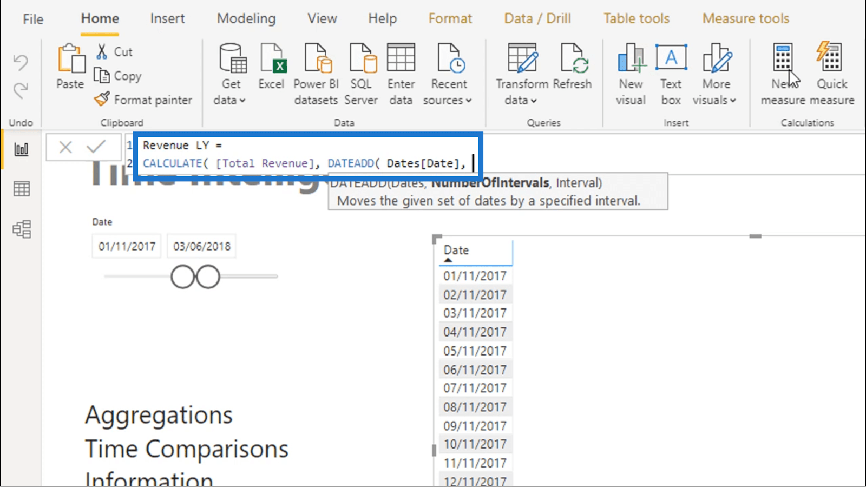The width and height of the screenshot is (866, 487).
Task: Create a Quick measure
Action: [x=832, y=75]
